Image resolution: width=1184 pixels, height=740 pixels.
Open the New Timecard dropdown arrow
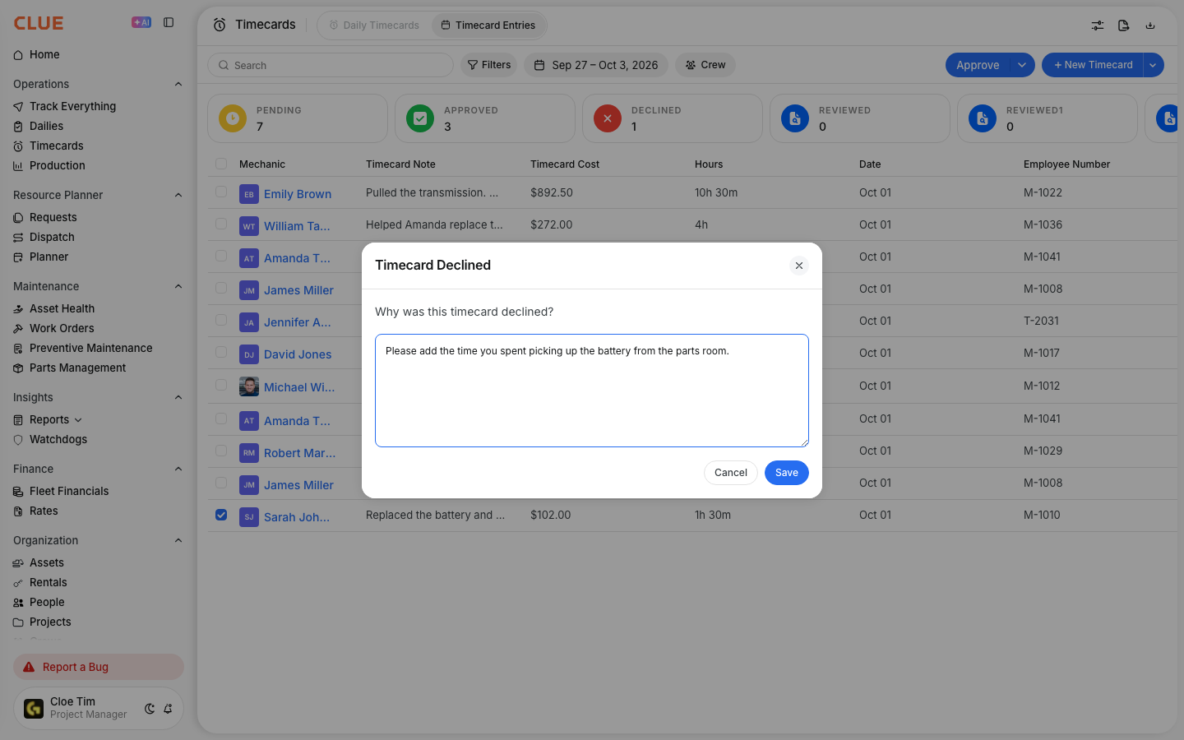[x=1153, y=65]
